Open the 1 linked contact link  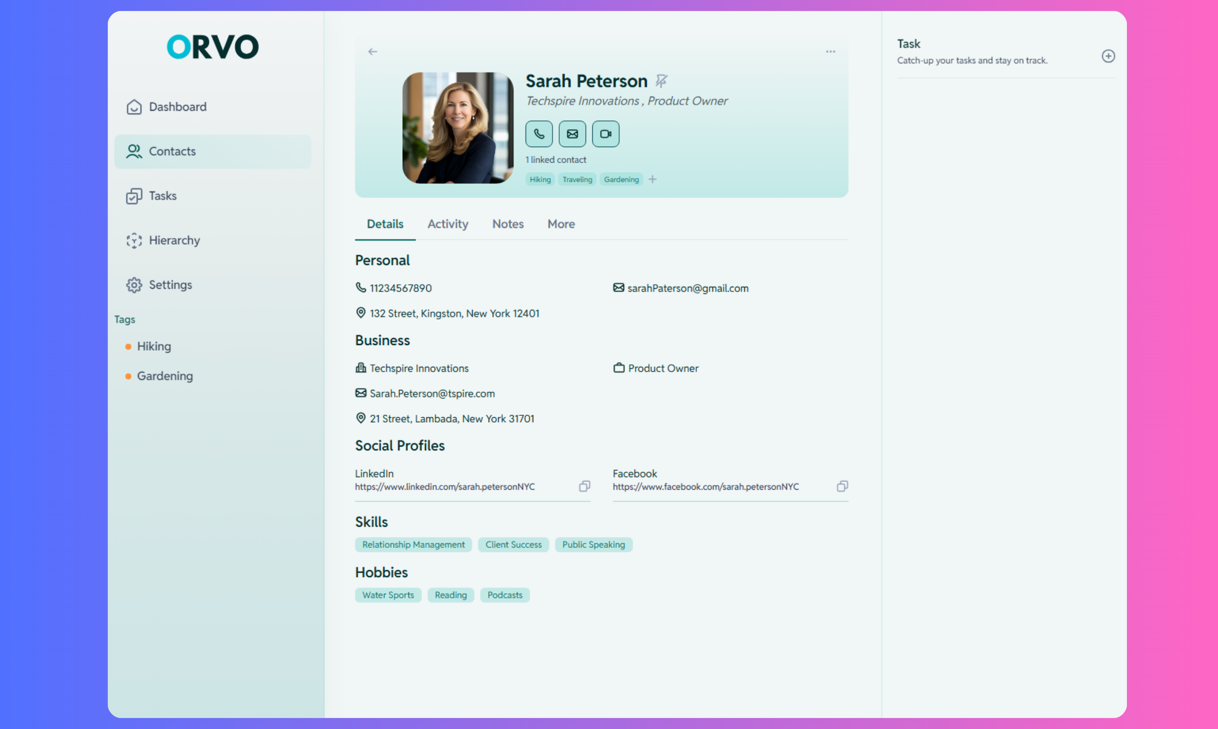555,160
